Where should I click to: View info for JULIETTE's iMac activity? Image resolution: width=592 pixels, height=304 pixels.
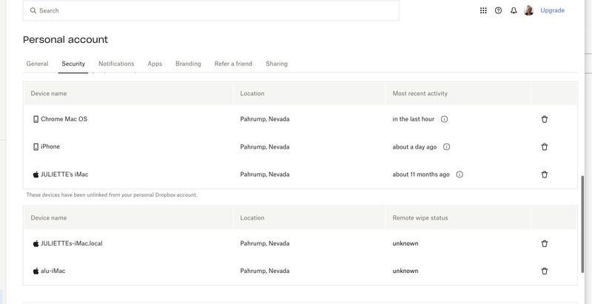point(460,175)
